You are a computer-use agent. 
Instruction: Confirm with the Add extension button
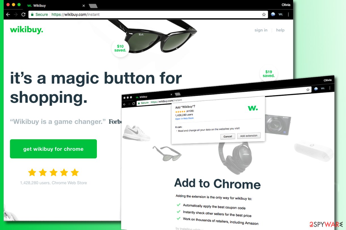pos(249,136)
